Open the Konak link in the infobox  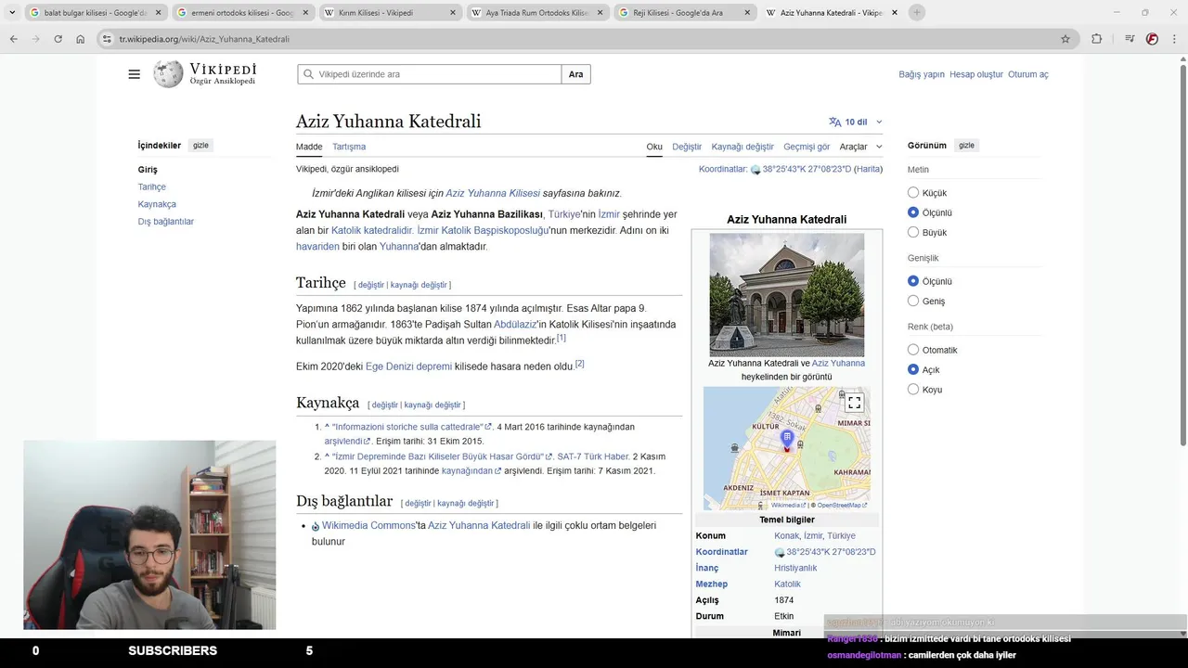click(x=786, y=536)
